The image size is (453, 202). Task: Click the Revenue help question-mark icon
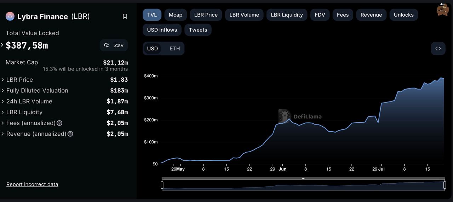click(x=70, y=134)
